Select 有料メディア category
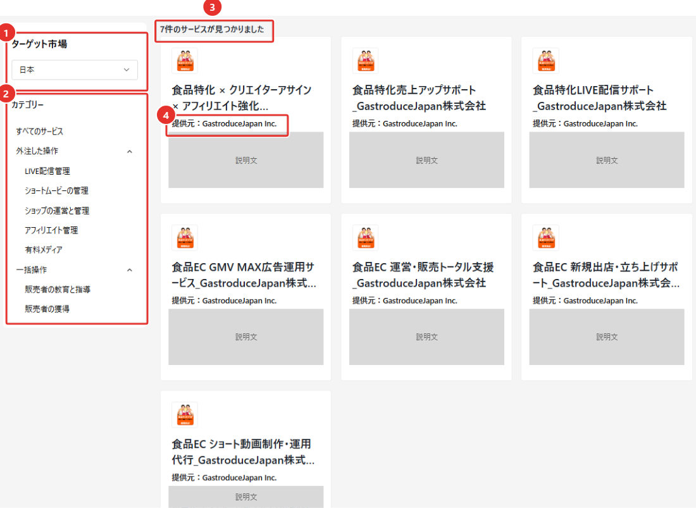The height and width of the screenshot is (508, 696). [x=44, y=250]
